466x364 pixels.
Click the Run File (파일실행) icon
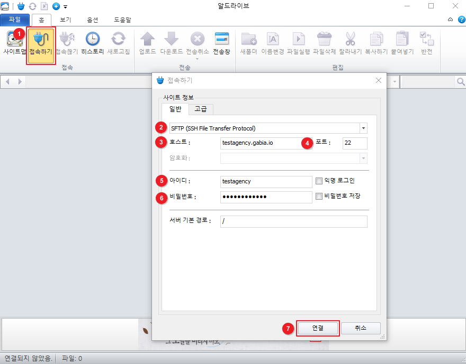coord(298,43)
